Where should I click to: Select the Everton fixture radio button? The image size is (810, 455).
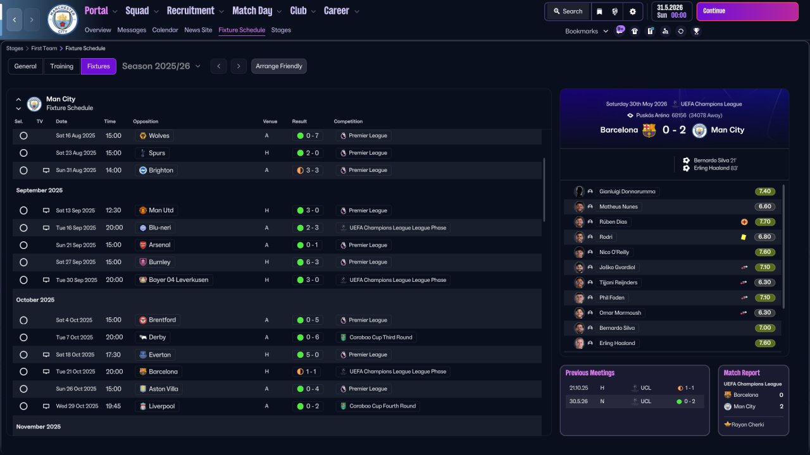tap(23, 355)
